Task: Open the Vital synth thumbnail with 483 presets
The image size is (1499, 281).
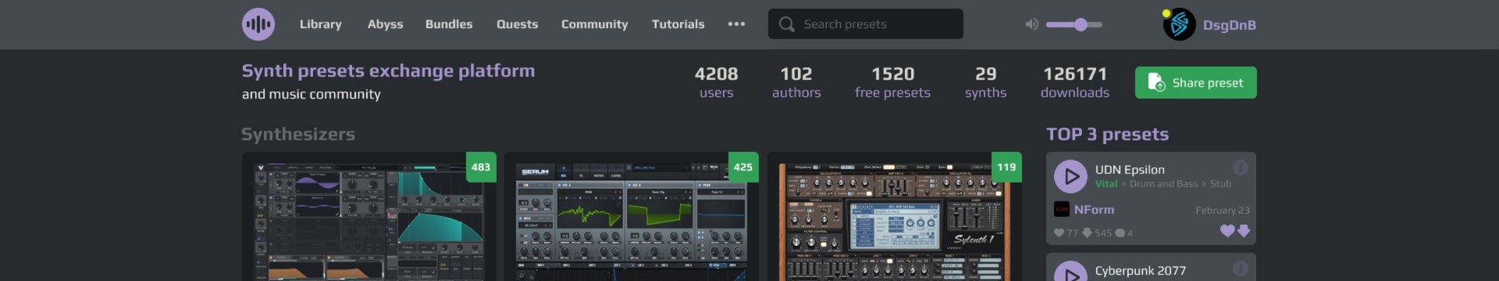Action: 369,217
